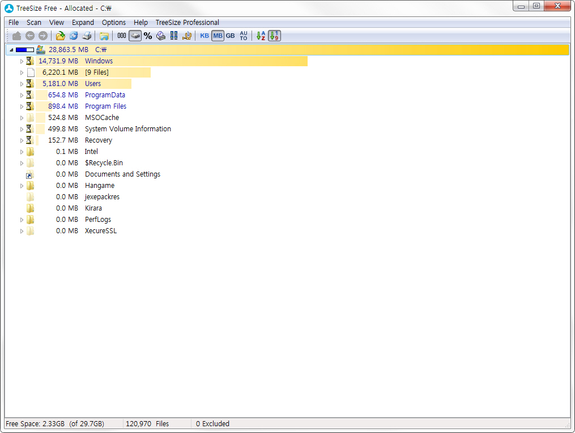575x433 pixels.
Task: Open the File menu
Action: 14,22
